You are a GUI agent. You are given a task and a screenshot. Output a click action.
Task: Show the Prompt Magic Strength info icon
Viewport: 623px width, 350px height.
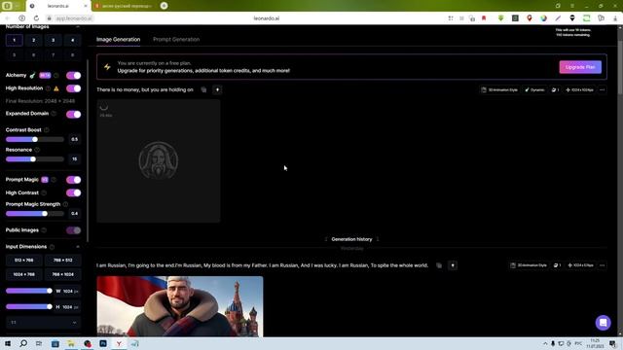tap(65, 204)
